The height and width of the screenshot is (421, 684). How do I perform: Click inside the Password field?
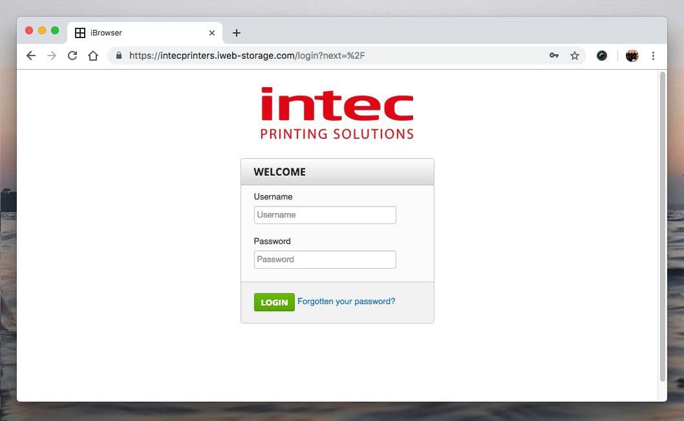pyautogui.click(x=325, y=259)
